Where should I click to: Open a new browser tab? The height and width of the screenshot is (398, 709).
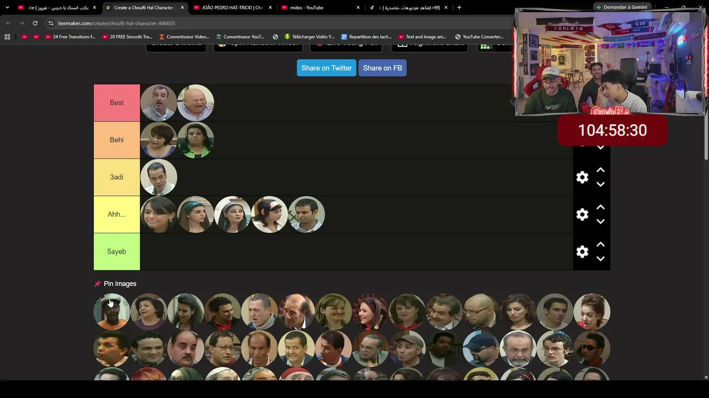coord(459,8)
